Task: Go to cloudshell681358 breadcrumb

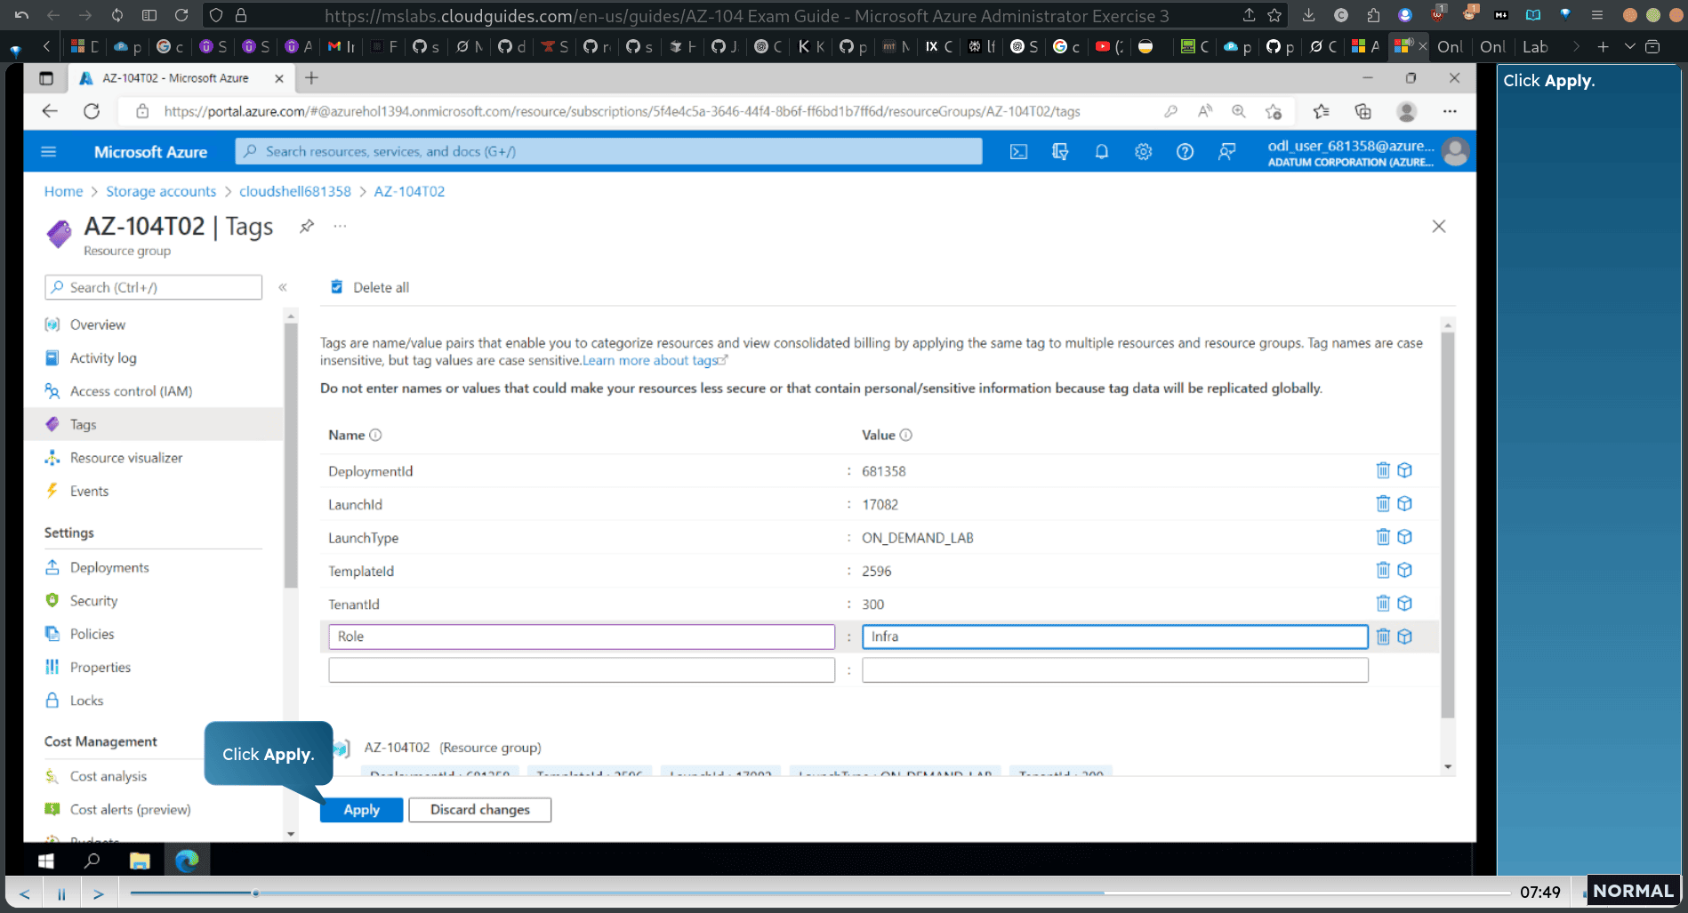Action: coord(295,191)
